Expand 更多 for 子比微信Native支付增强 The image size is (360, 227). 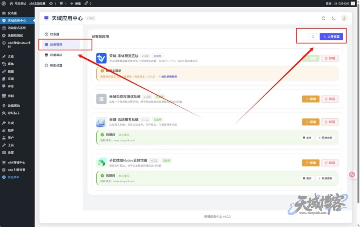pyautogui.click(x=307, y=178)
